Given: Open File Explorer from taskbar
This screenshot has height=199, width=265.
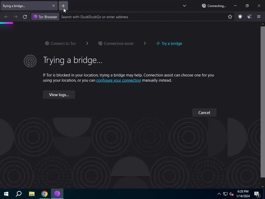Looking at the screenshot, I should 32,194.
